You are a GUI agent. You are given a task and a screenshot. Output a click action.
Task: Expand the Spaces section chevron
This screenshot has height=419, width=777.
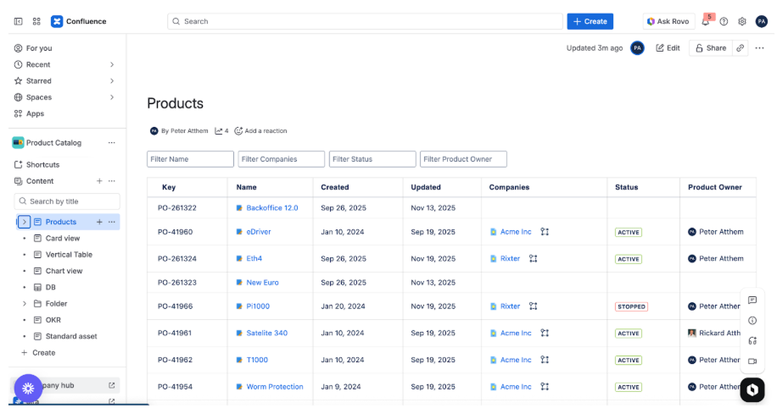point(112,97)
